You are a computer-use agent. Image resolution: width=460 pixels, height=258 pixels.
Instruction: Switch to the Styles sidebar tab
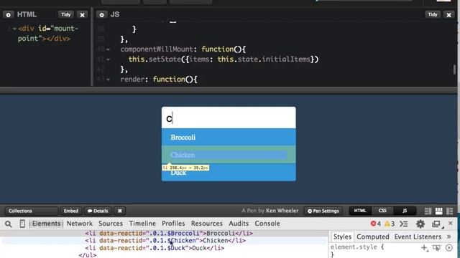pos(342,236)
